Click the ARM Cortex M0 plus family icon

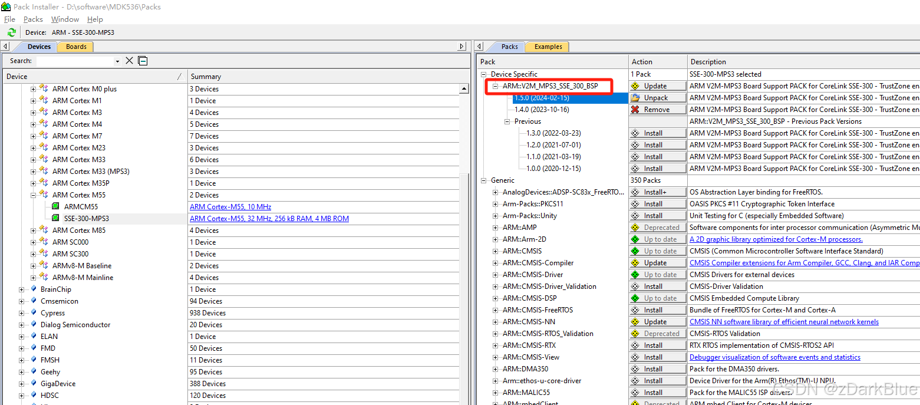pyautogui.click(x=44, y=88)
